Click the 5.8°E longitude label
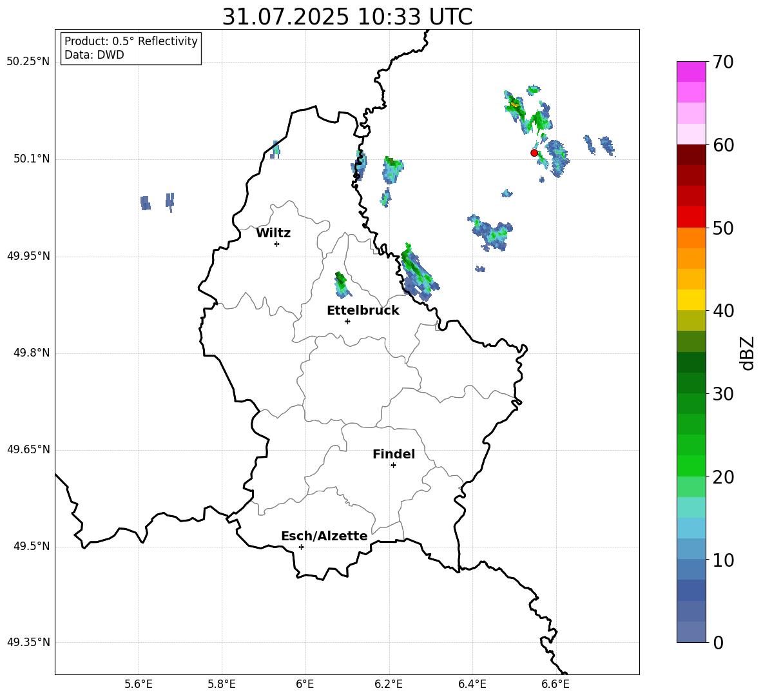 (x=222, y=684)
